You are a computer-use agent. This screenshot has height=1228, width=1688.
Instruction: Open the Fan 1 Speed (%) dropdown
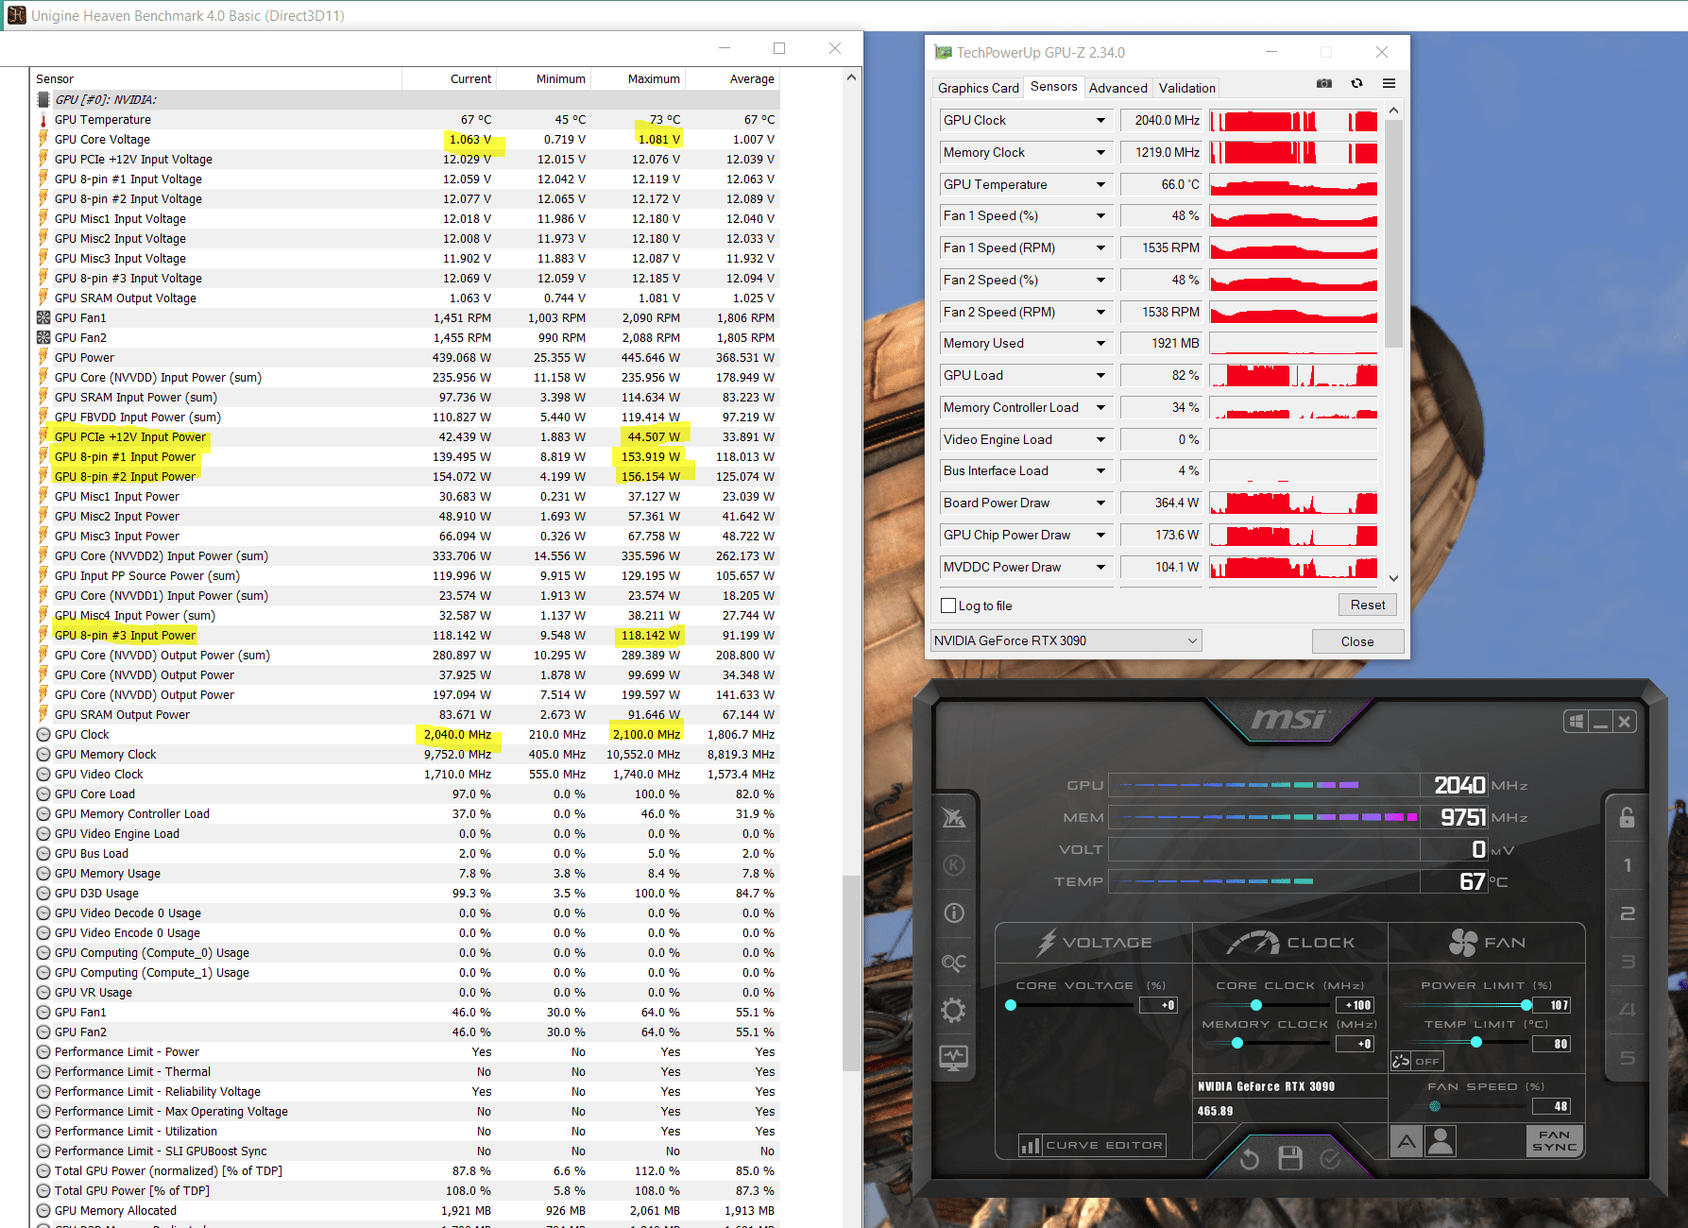1100,216
